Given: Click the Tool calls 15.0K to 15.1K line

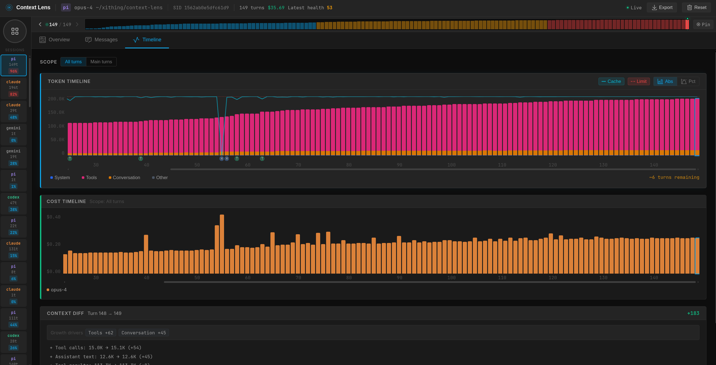Looking at the screenshot, I should [96, 348].
